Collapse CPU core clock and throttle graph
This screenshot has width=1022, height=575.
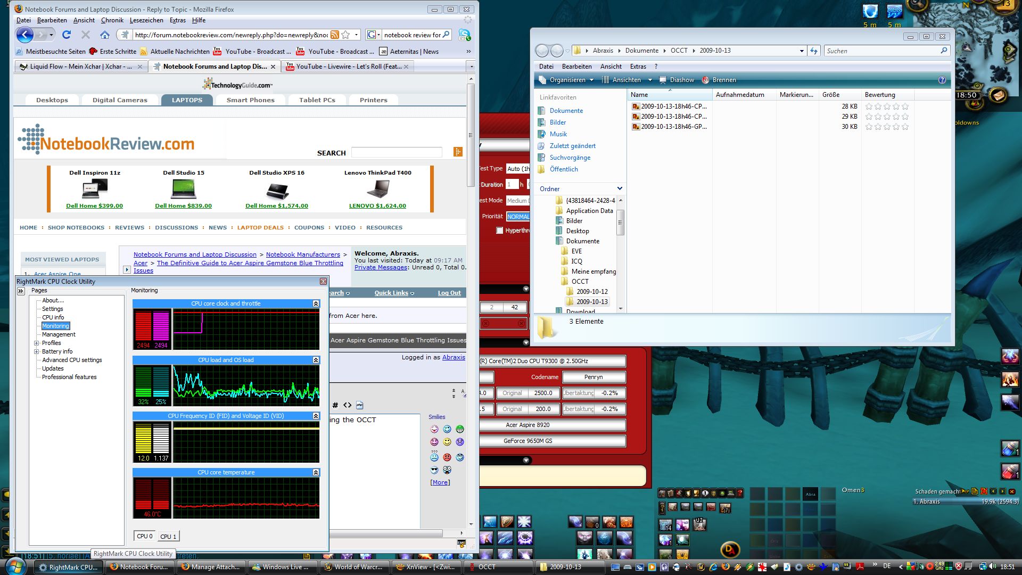pos(316,303)
